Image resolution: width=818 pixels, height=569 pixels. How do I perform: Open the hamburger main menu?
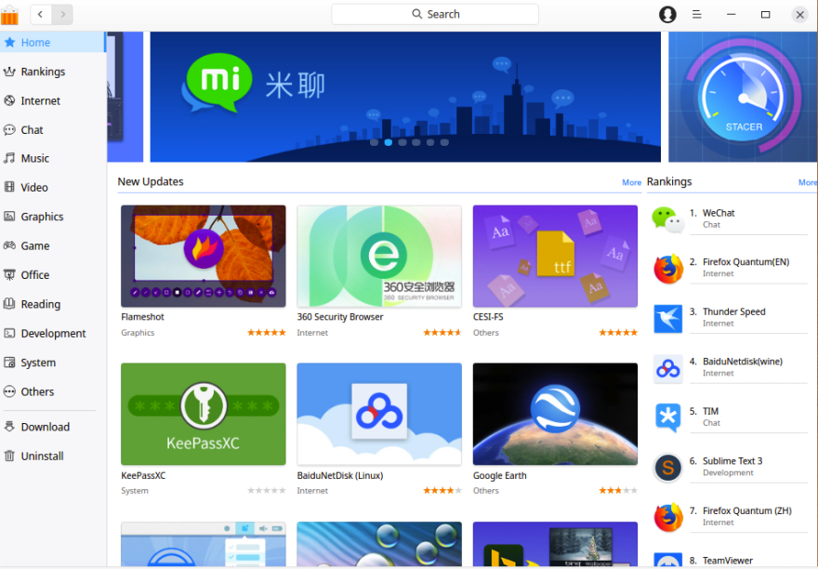tap(696, 14)
